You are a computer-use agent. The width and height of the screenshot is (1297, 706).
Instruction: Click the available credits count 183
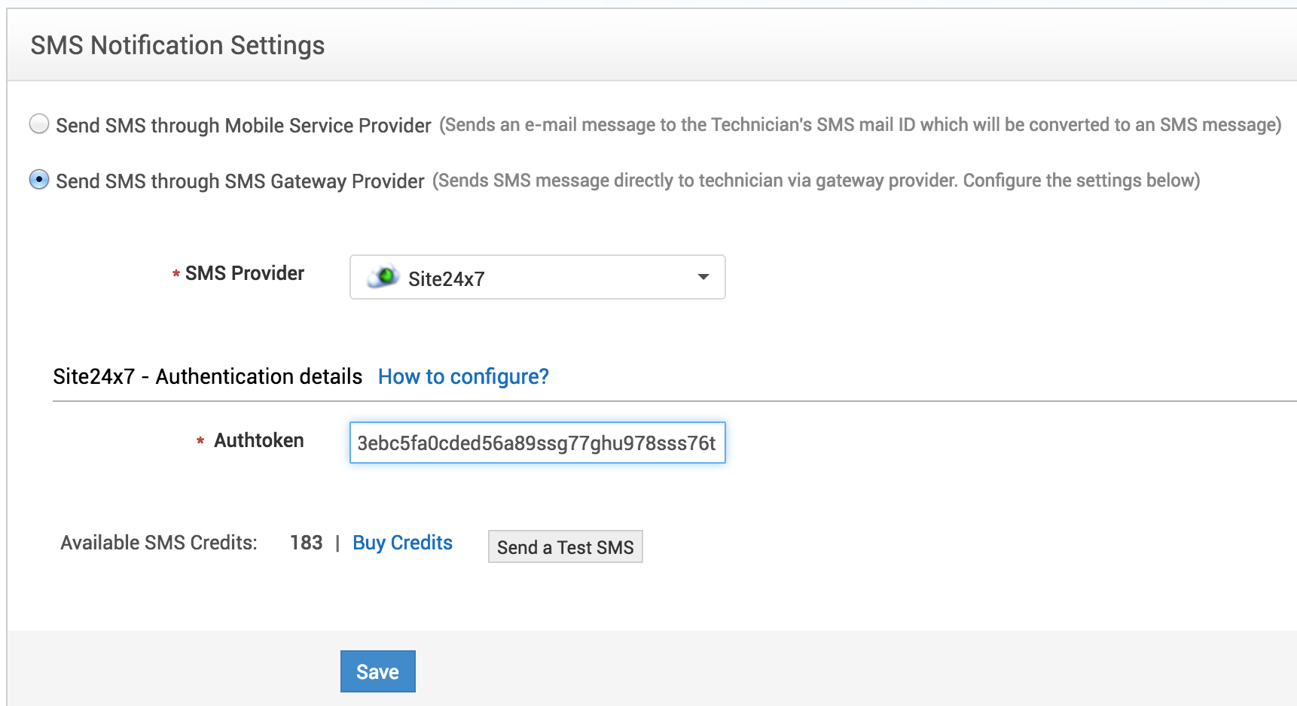306,543
